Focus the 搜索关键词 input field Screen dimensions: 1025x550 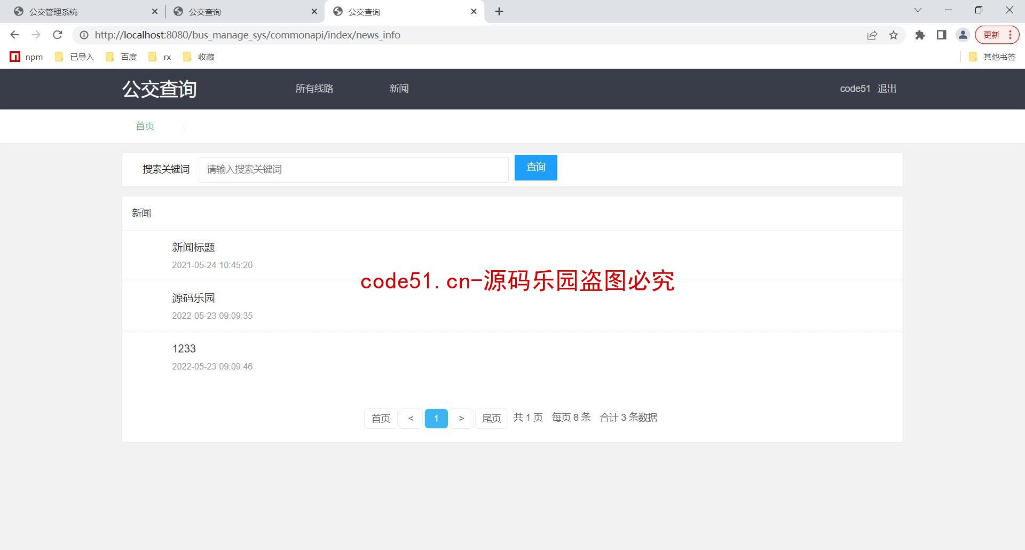coord(354,169)
